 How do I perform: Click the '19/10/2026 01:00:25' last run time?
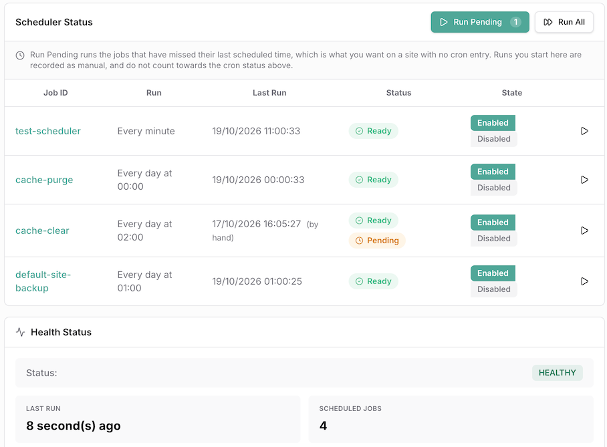pyautogui.click(x=257, y=281)
